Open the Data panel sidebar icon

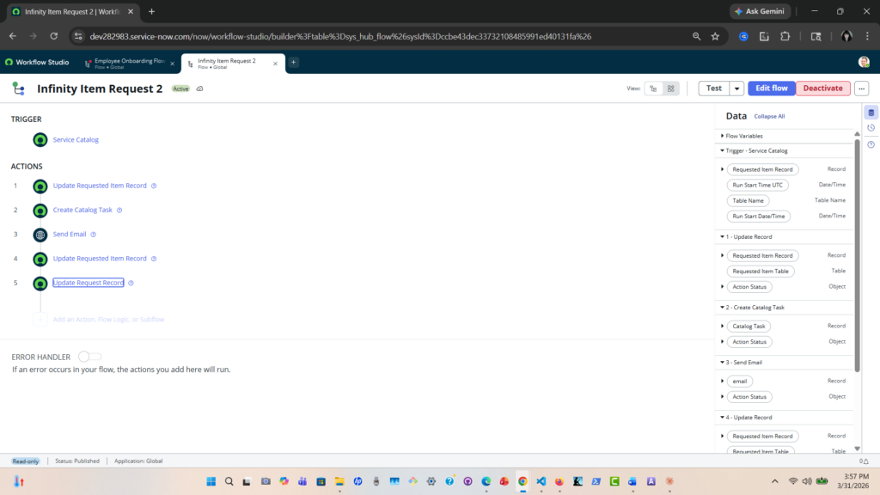[x=871, y=113]
